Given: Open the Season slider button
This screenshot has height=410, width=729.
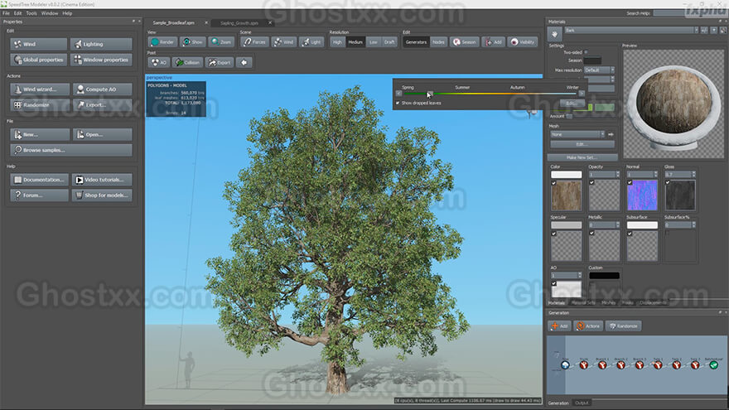Looking at the screenshot, I should point(465,42).
